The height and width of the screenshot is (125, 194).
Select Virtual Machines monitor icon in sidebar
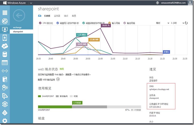(5, 29)
